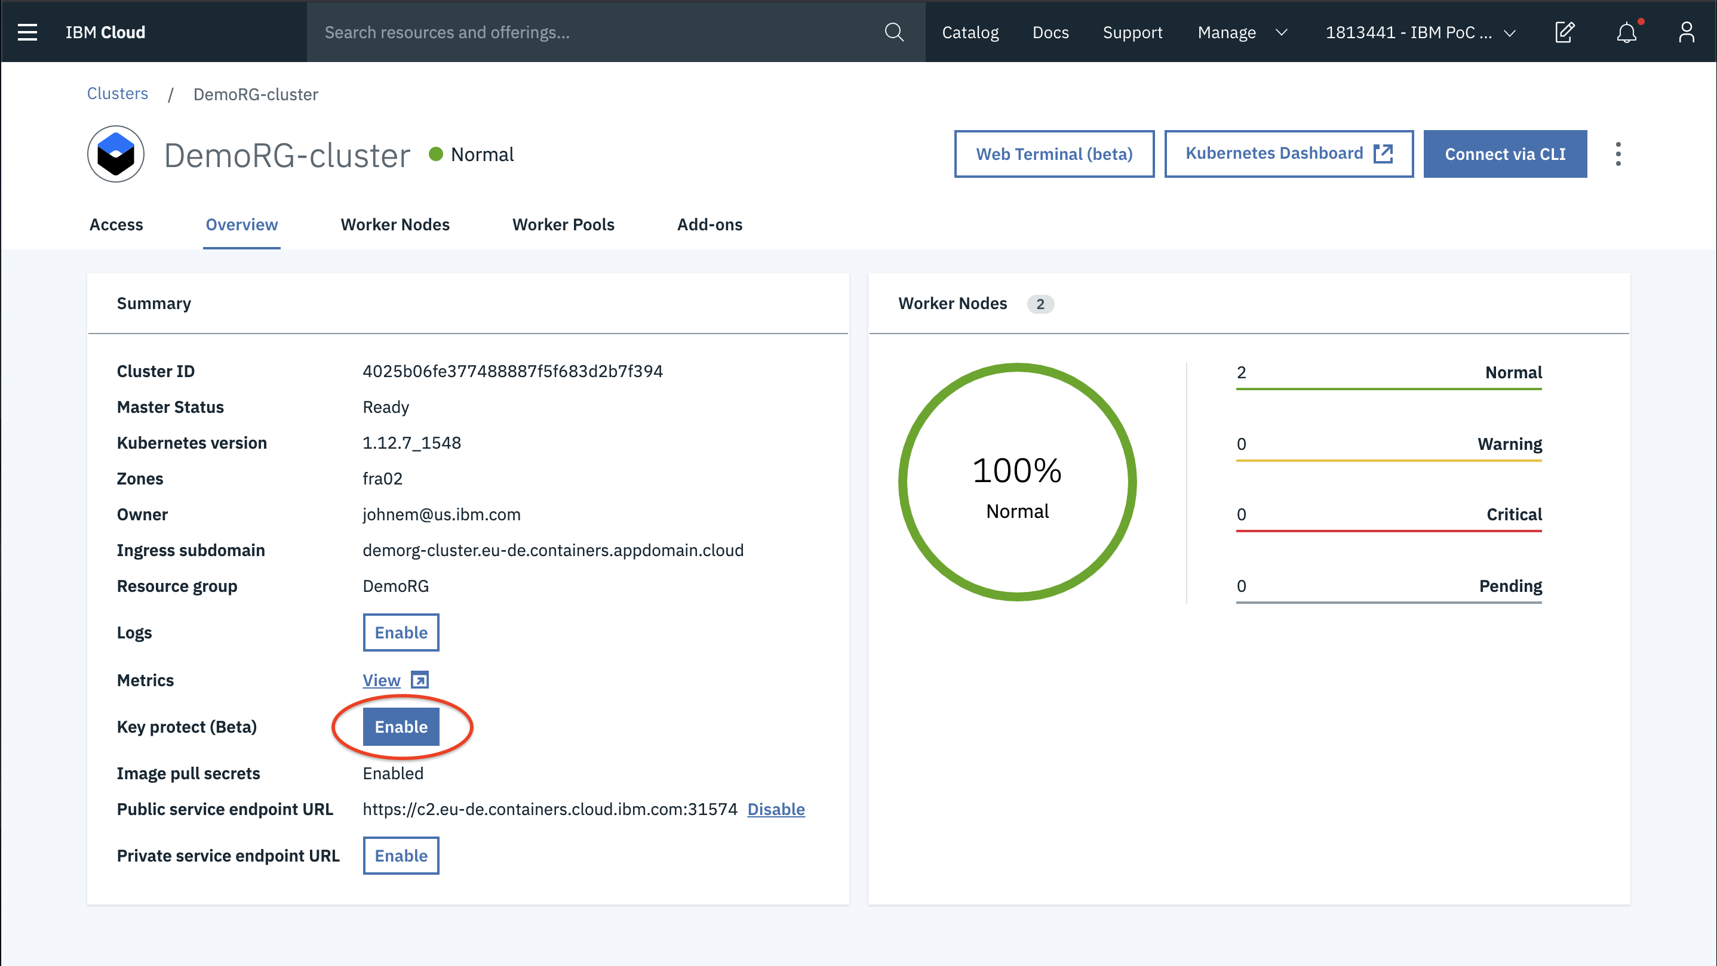The height and width of the screenshot is (966, 1717).
Task: Open the Catalog menu item
Action: [970, 32]
